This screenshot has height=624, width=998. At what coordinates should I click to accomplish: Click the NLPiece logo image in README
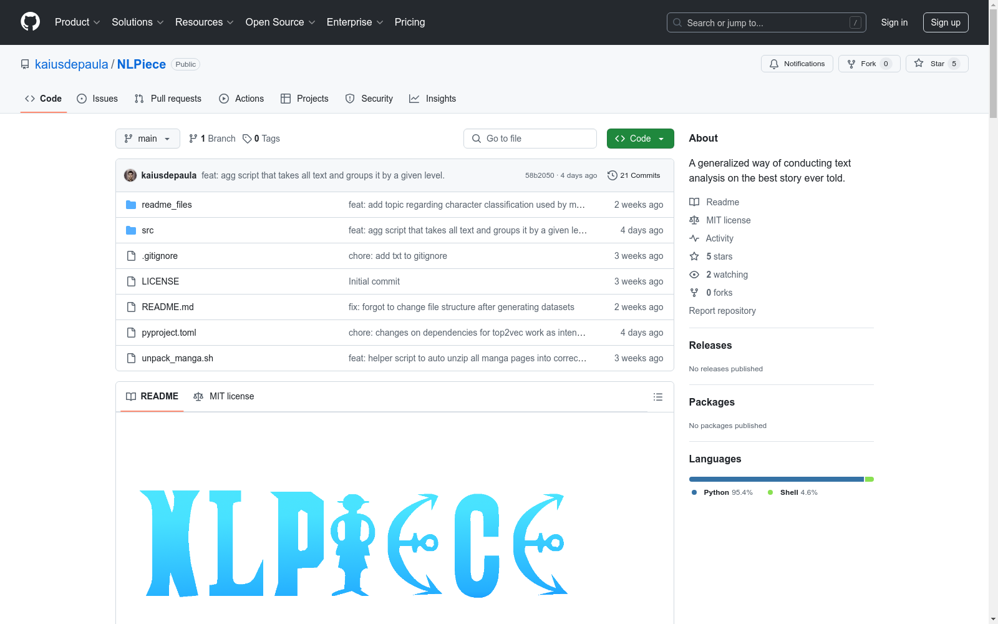click(x=353, y=544)
